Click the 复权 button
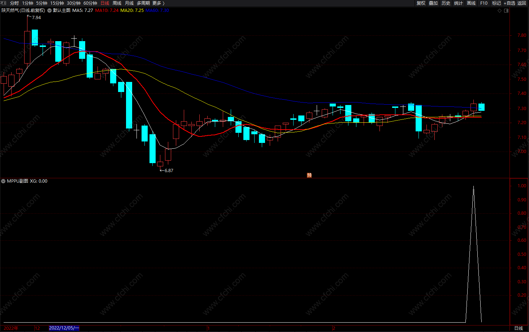This screenshot has height=332, width=529. pyautogui.click(x=421, y=3)
